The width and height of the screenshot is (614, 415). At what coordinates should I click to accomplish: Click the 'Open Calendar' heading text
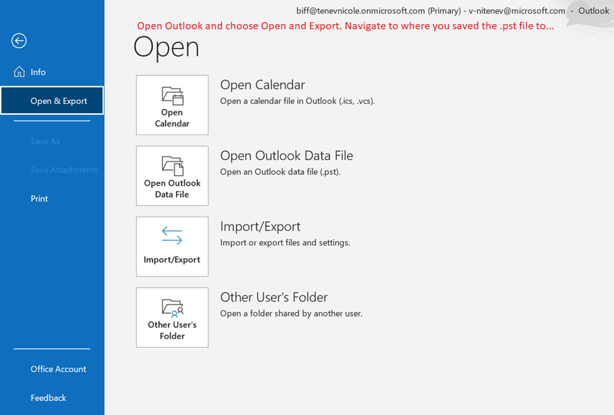coord(262,85)
